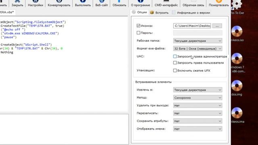Open the Удалить при выходе dropdown
This screenshot has width=258, height=145.
[x=198, y=106]
